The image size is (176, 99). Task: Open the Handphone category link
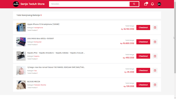click(x=38, y=28)
